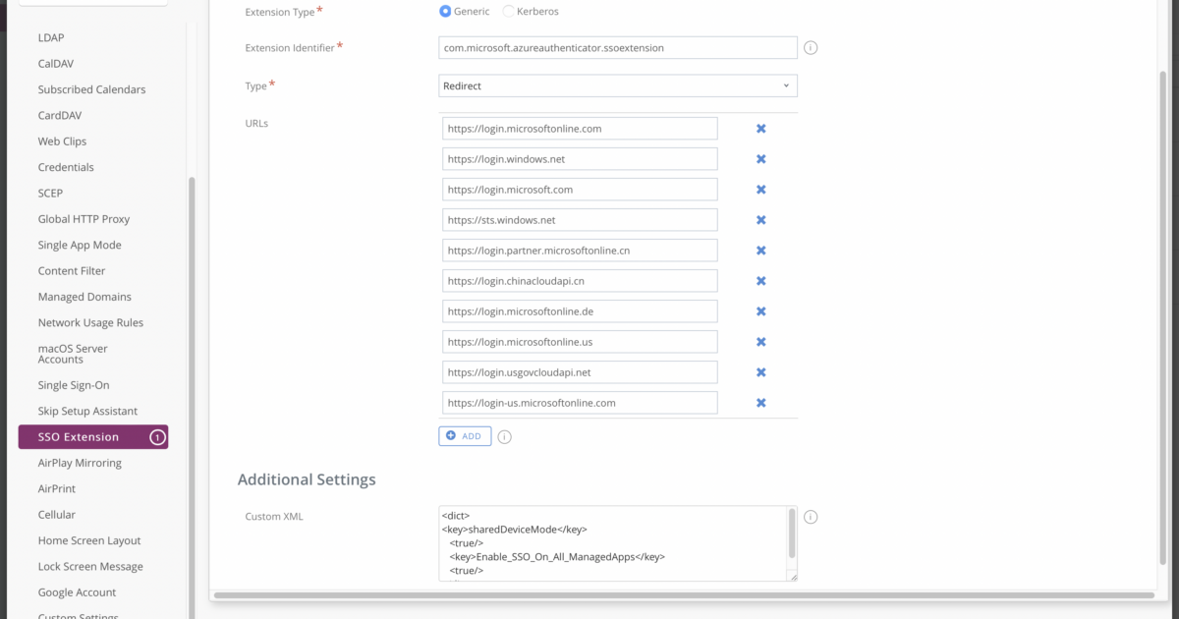View the info icon beside Custom XML
Viewport: 1179px width, 619px height.
coord(811,516)
